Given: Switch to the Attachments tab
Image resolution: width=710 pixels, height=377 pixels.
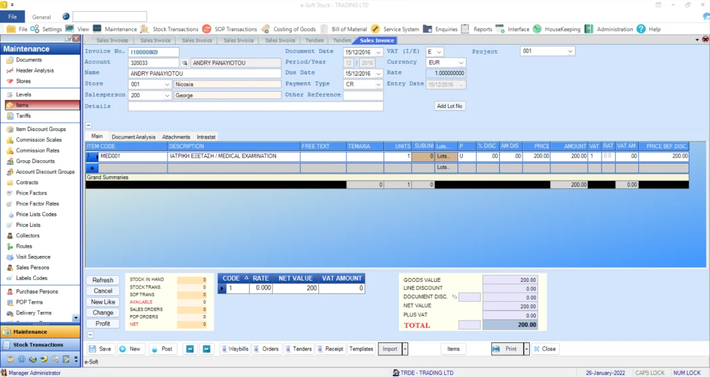Looking at the screenshot, I should (176, 137).
